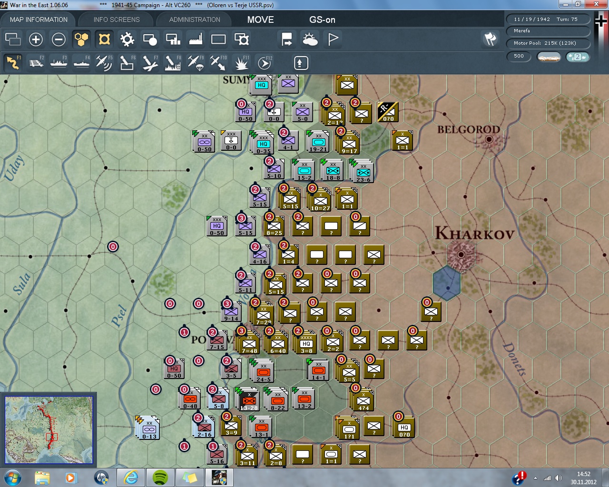Viewport: 609px width, 487px height.
Task: Open the Windows Start menu
Action: click(13, 477)
